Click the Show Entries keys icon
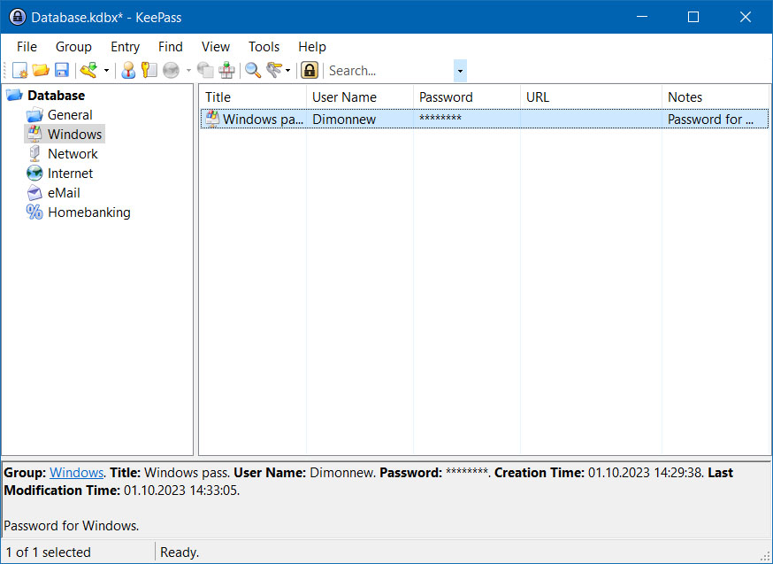Viewport: 773px width, 564px height. coord(274,71)
